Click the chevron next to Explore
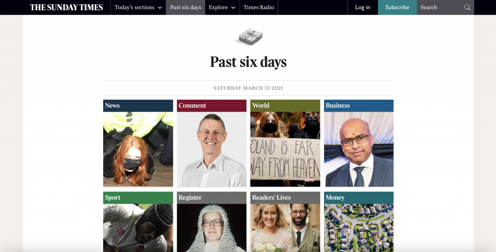 (x=233, y=8)
